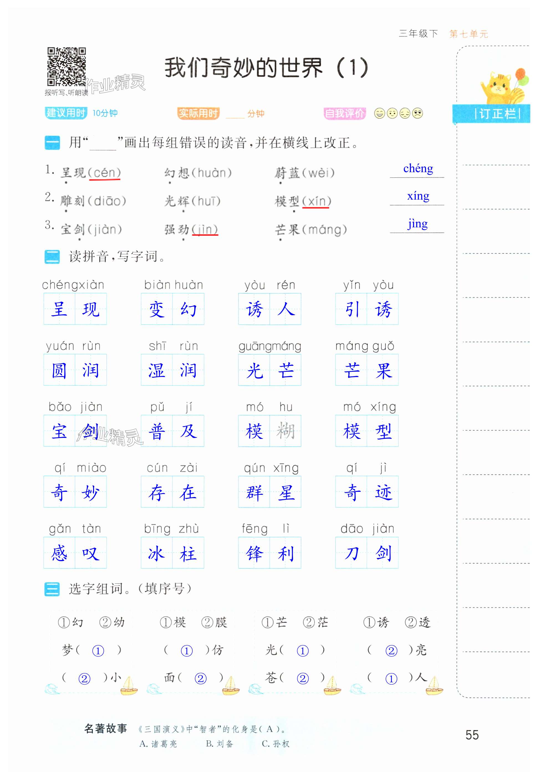Choose option C. 孙权

[276, 744]
